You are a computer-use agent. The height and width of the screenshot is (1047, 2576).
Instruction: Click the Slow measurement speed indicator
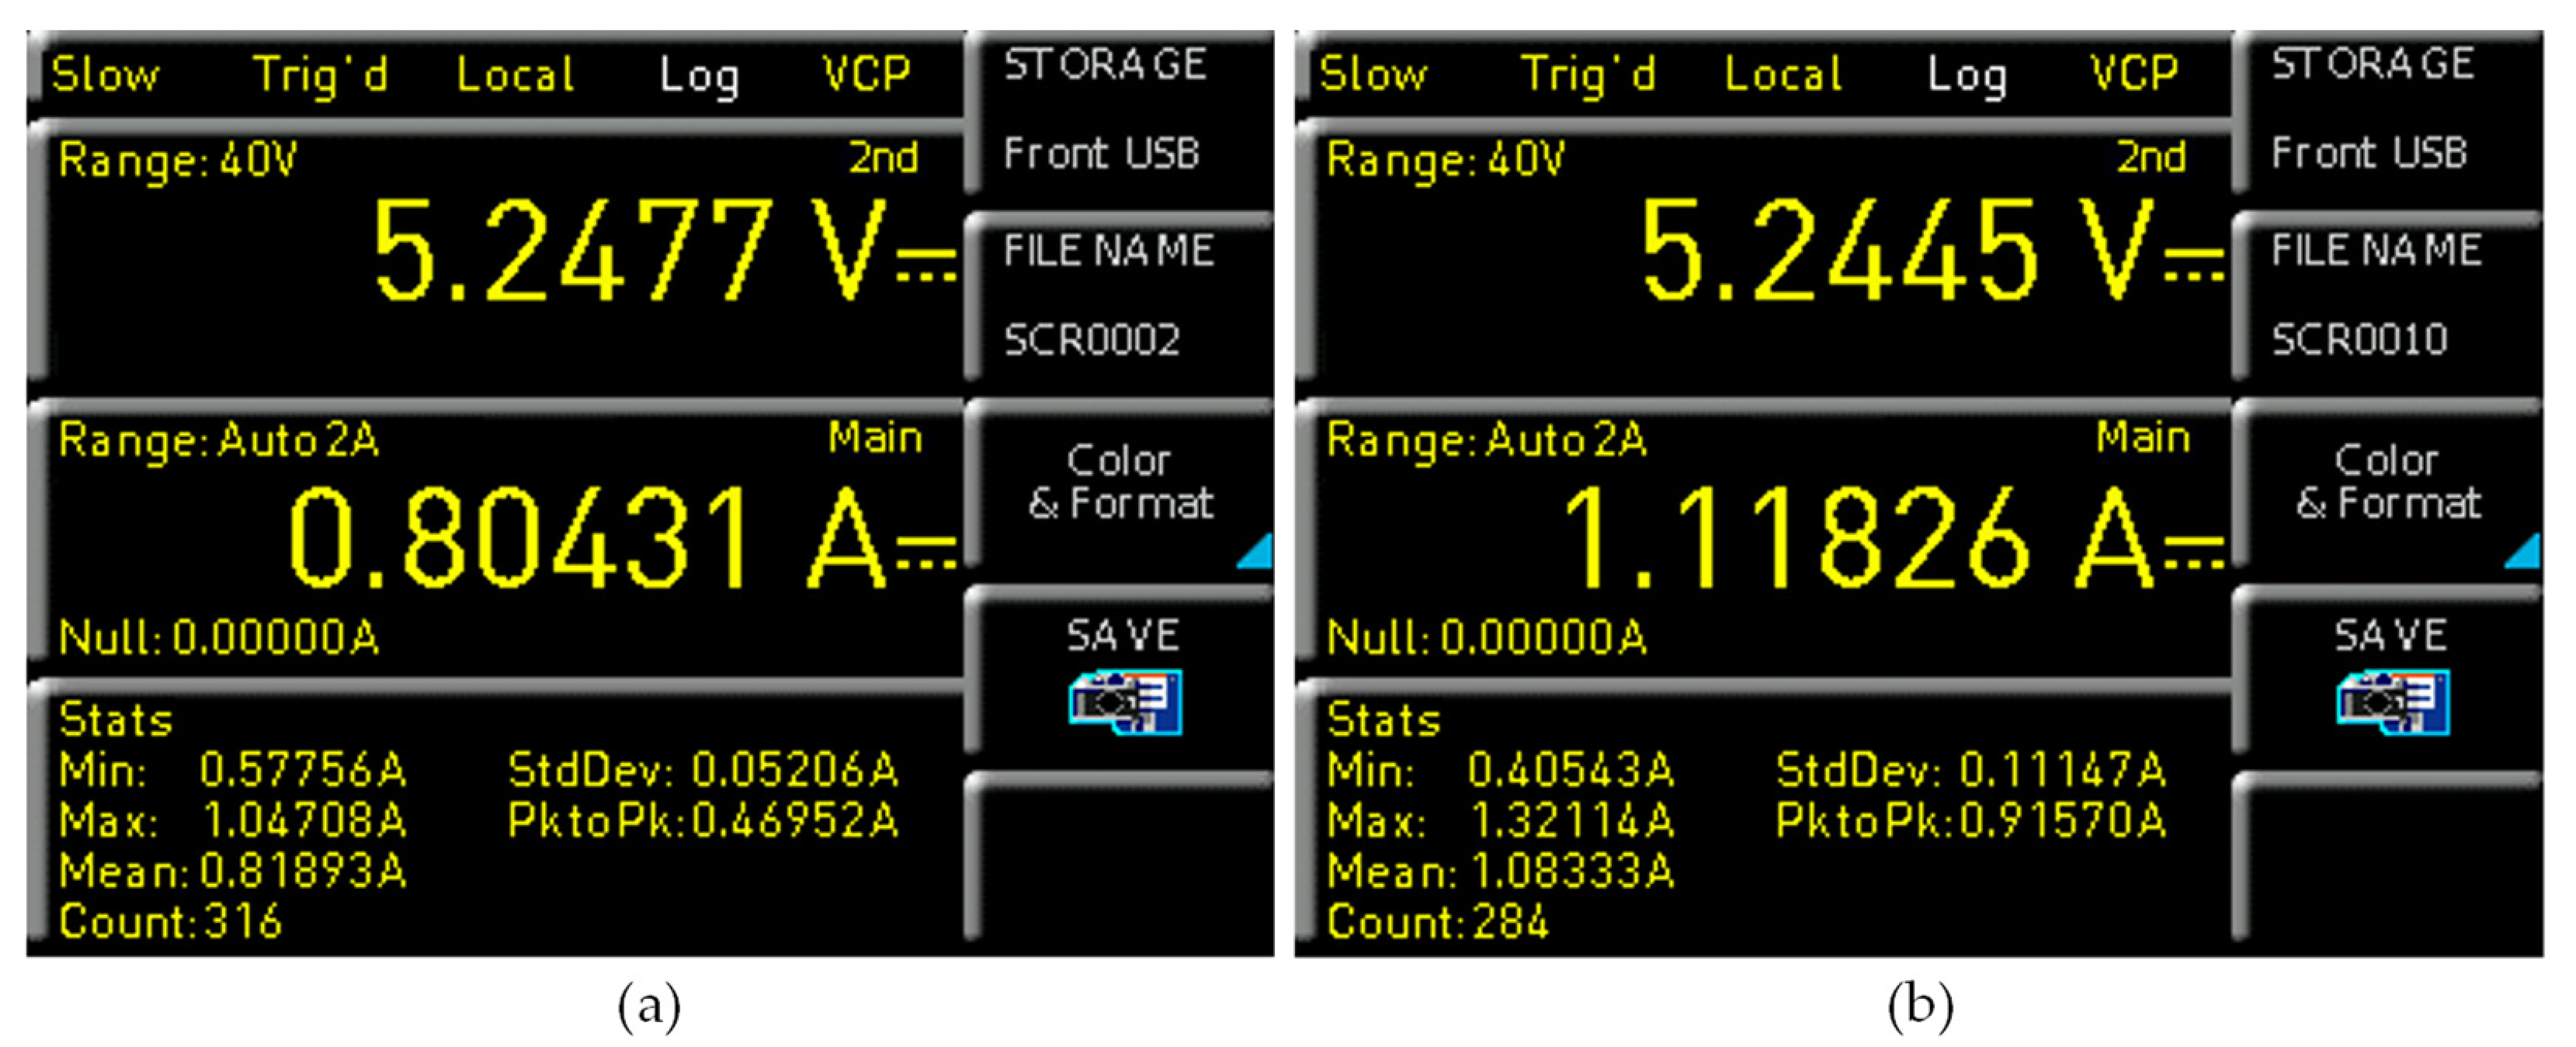point(105,72)
